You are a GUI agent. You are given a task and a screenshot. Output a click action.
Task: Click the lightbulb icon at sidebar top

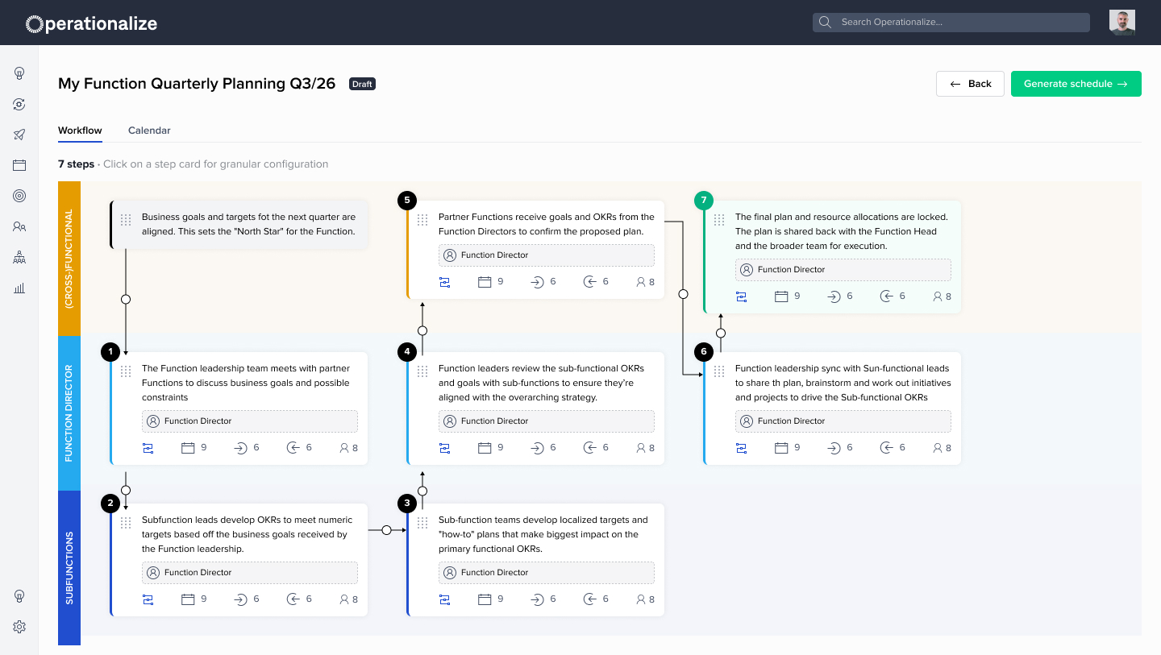click(19, 73)
